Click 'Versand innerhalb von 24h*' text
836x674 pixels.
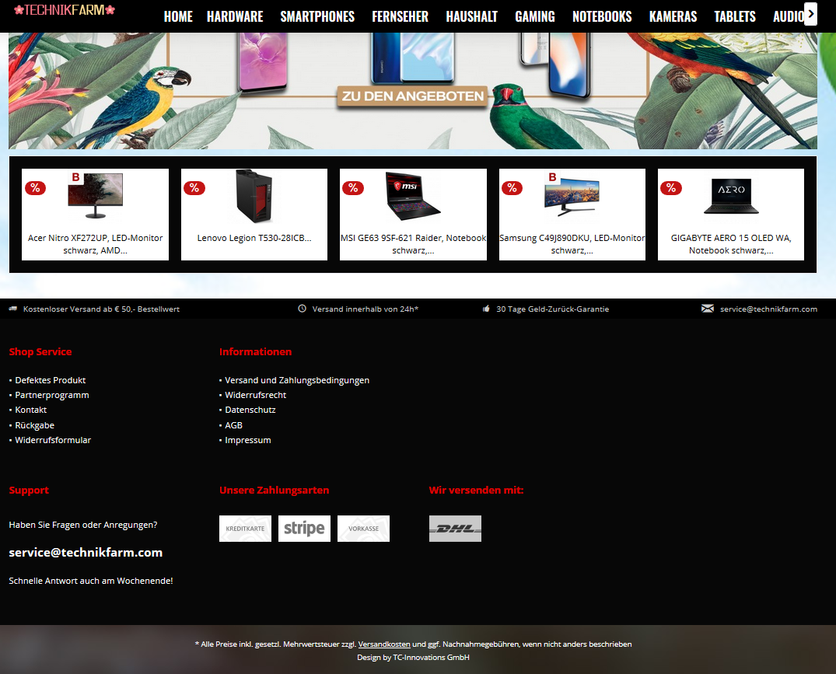coord(366,309)
